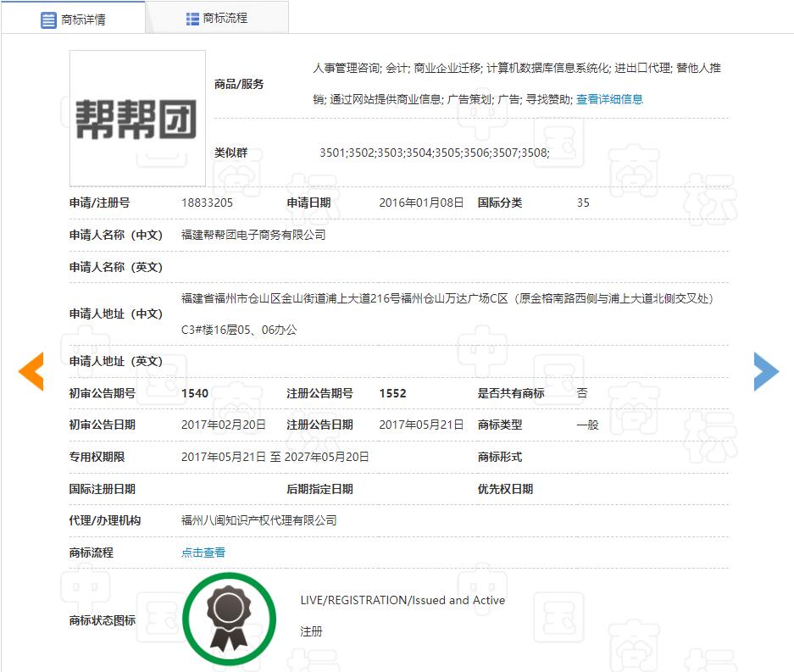This screenshot has height=672, width=794.
Task: Click the 商标详情 tab document icon
Action: point(48,20)
